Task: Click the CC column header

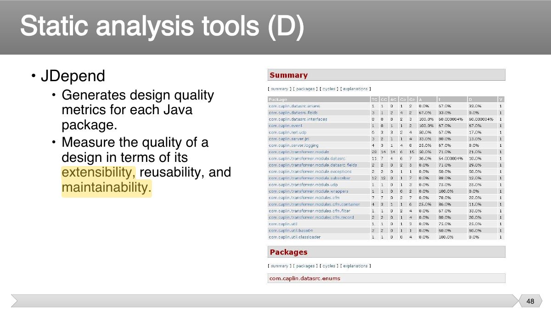Action: (384, 99)
